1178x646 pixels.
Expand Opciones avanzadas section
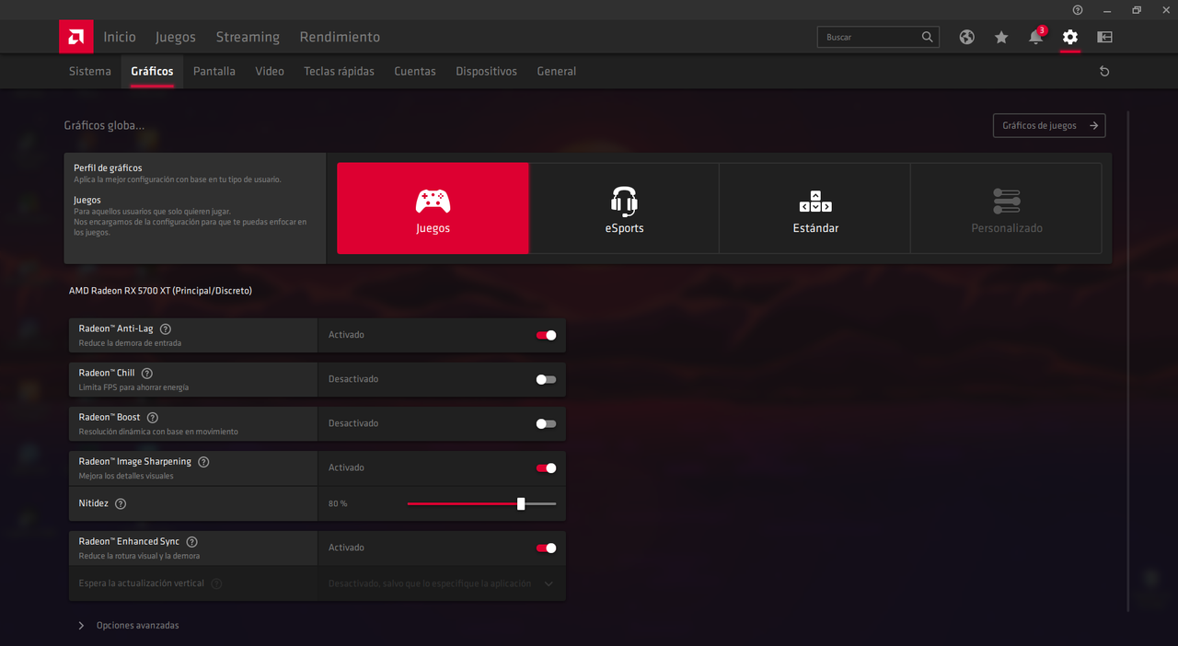click(x=129, y=625)
